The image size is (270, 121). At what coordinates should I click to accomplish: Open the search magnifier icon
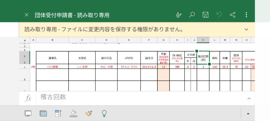point(192,15)
